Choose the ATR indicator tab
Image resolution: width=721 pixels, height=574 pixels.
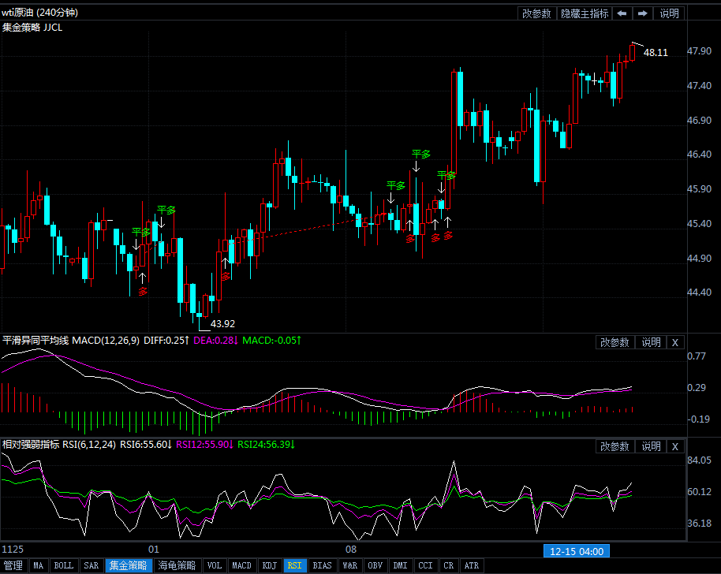pos(471,565)
